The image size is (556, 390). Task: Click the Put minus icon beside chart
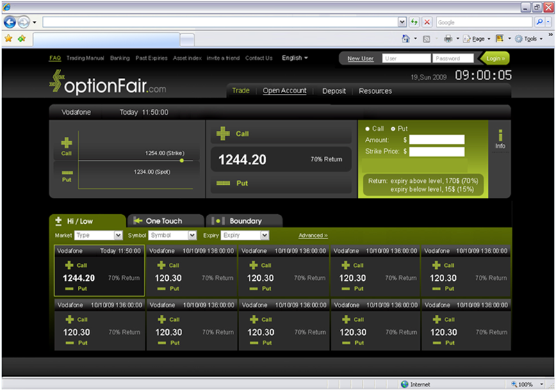67,172
